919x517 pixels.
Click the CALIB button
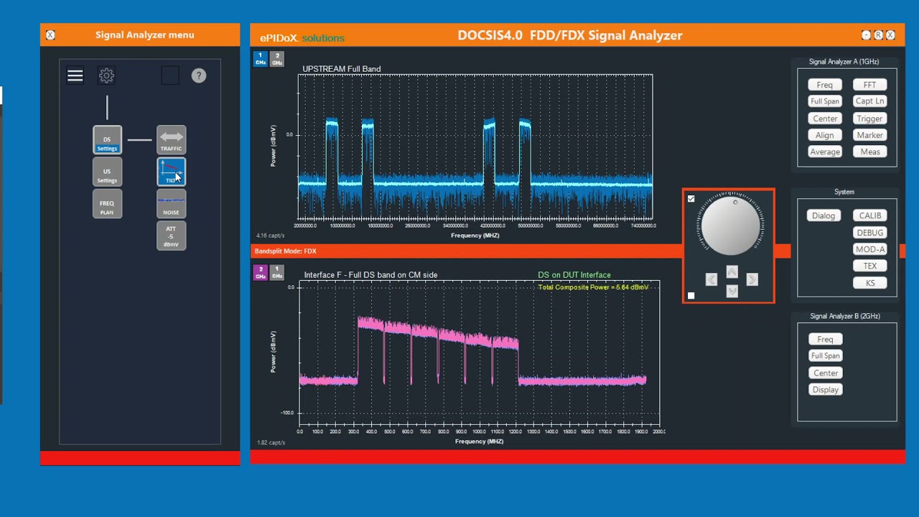click(x=869, y=215)
